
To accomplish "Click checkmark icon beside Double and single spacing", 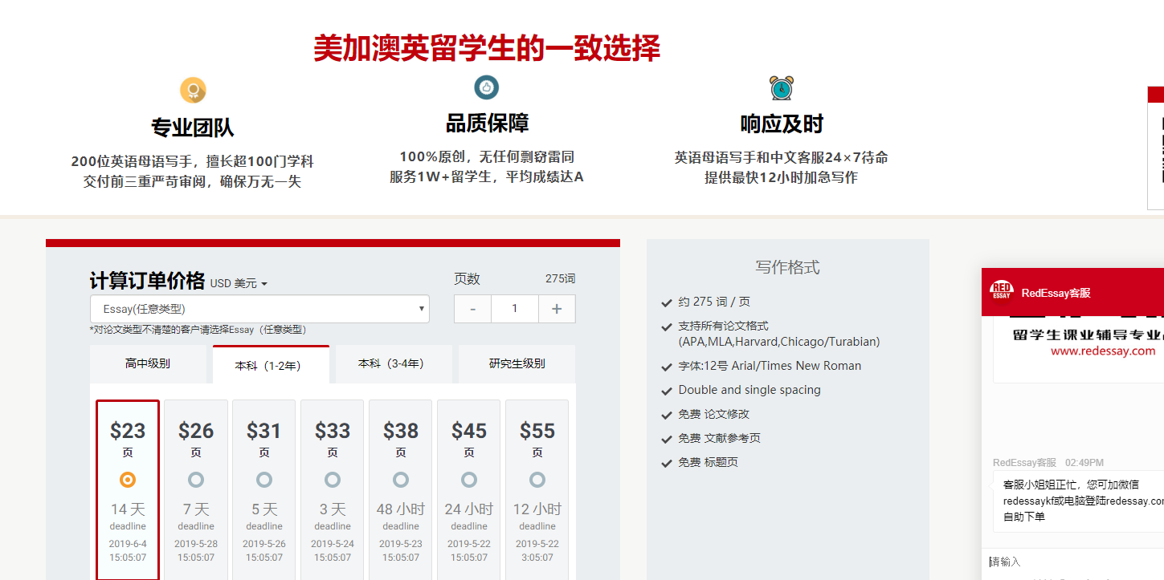I will [x=666, y=391].
